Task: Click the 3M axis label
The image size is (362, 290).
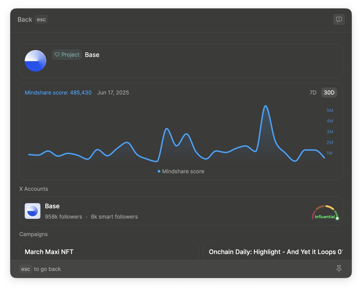Action: pyautogui.click(x=330, y=132)
